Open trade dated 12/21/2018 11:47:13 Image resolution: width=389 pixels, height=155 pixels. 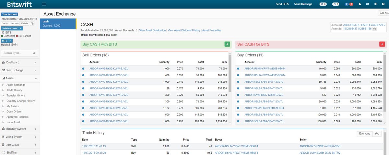coord(94,146)
